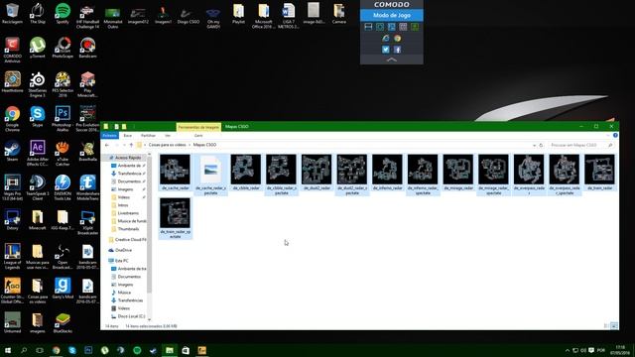
Task: Open Counter-Strike Global Offensive desktop shortcut
Action: click(12, 291)
